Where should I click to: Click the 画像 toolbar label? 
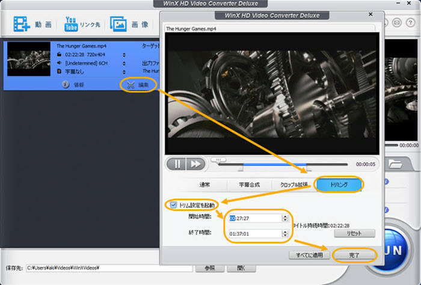coord(140,25)
